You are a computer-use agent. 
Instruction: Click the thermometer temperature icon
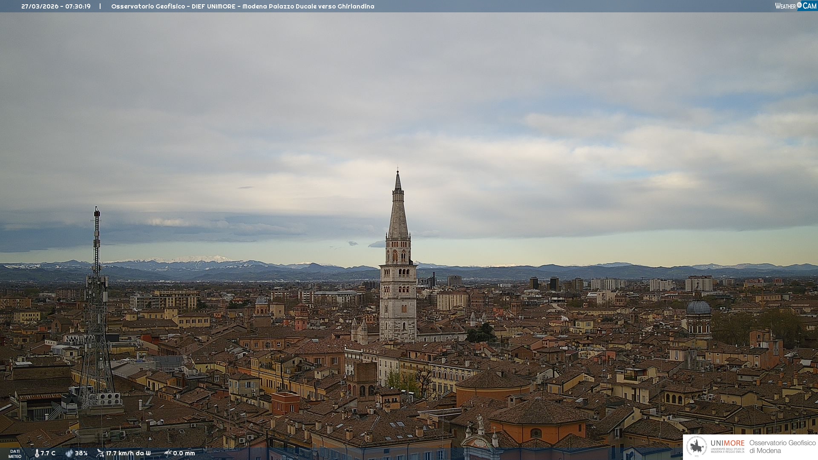click(x=37, y=453)
